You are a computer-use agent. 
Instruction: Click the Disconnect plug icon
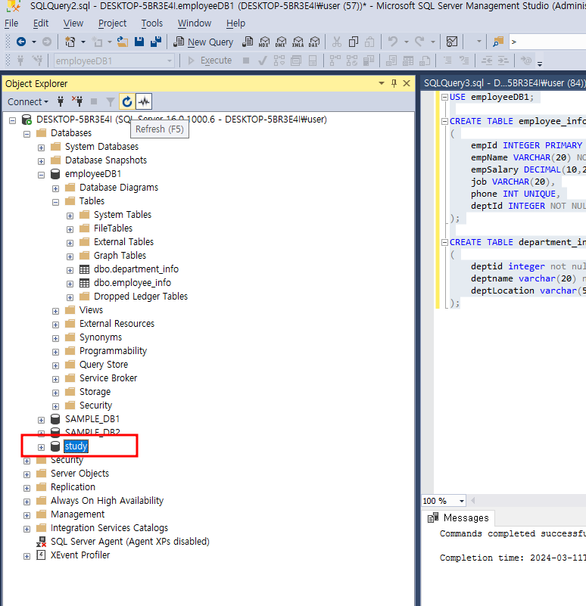(77, 101)
